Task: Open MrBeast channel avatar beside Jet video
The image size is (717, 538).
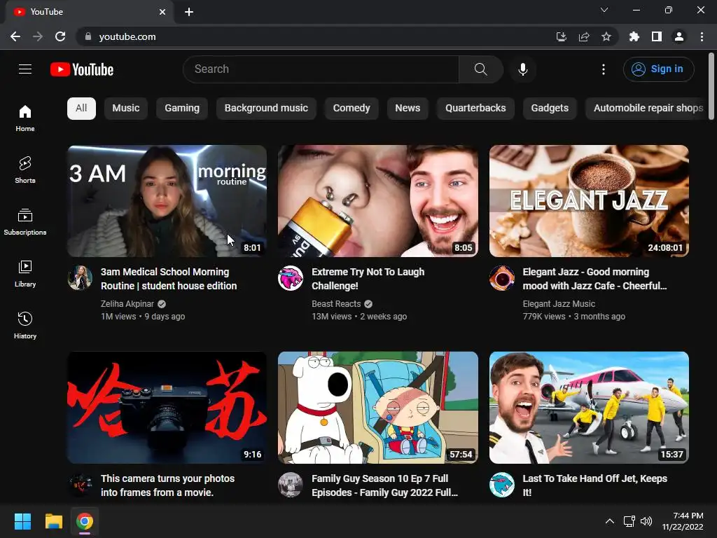Action: (501, 485)
